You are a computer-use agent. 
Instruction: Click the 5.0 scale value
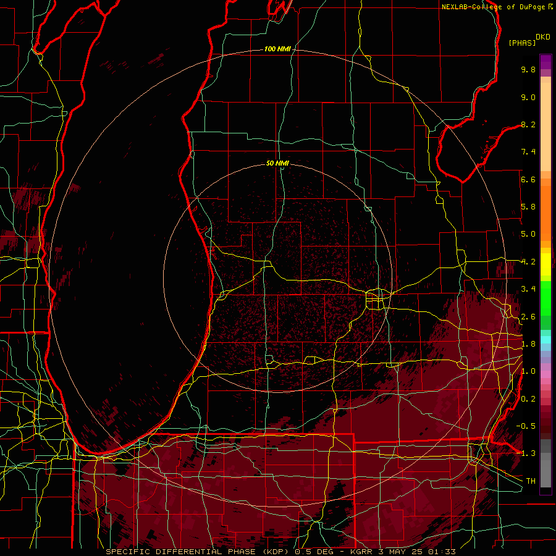tap(528, 234)
